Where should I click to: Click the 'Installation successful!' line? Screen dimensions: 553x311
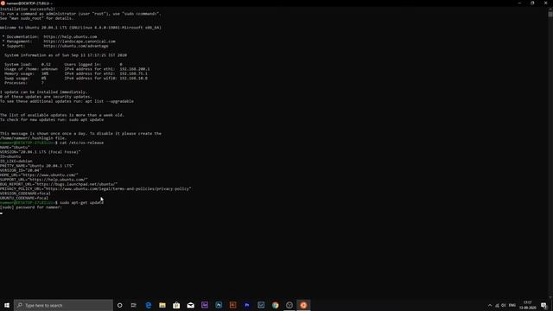coord(28,10)
